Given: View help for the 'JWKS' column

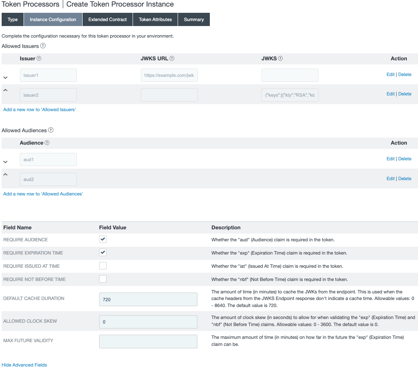Looking at the screenshot, I should point(280,58).
